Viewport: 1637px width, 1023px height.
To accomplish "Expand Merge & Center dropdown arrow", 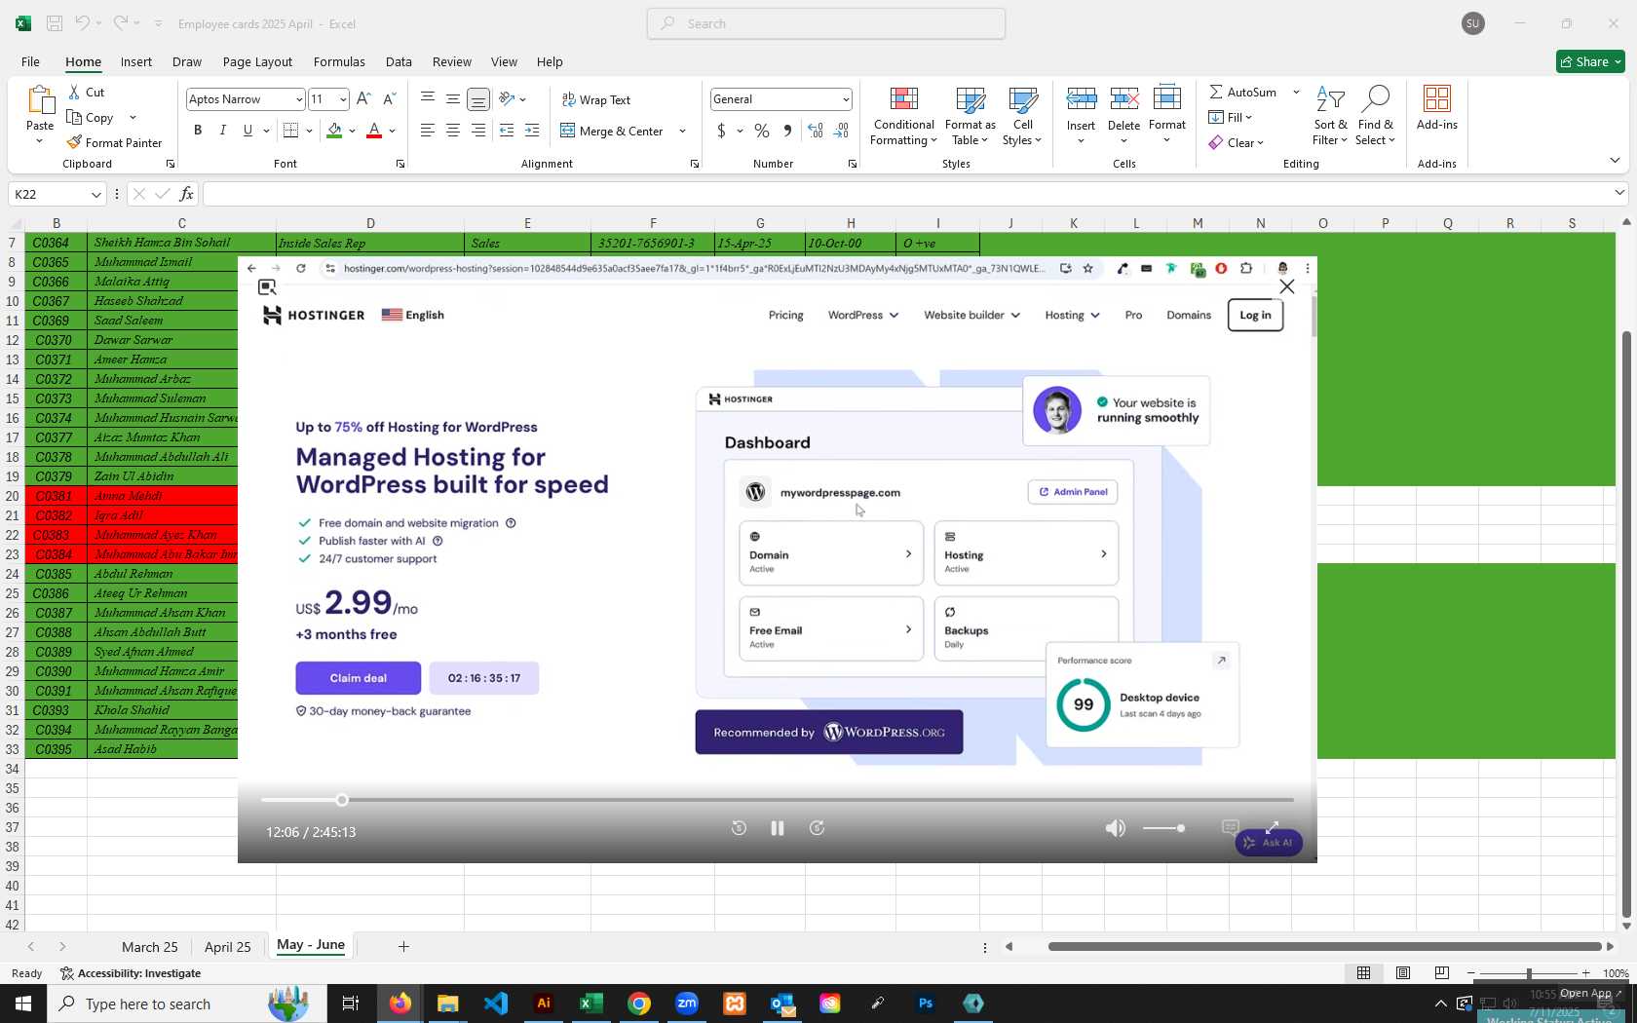I will click(x=682, y=131).
